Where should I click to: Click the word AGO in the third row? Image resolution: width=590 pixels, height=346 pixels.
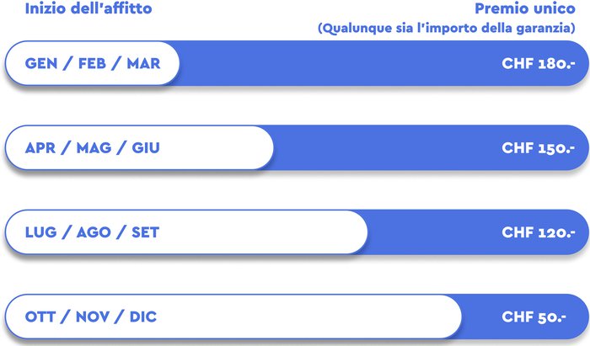tap(94, 232)
